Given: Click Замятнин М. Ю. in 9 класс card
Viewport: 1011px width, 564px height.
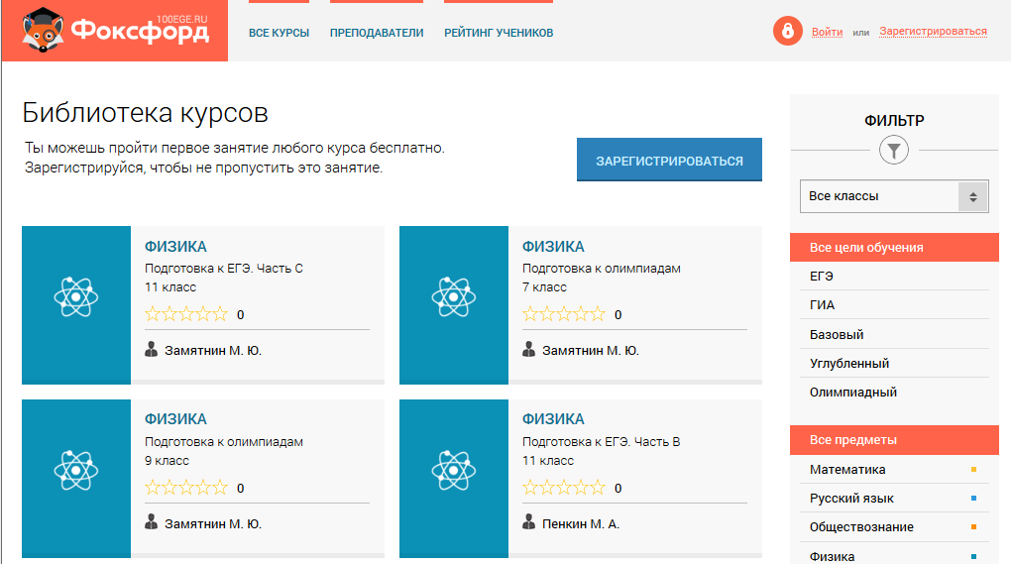Looking at the screenshot, I should coord(213,524).
